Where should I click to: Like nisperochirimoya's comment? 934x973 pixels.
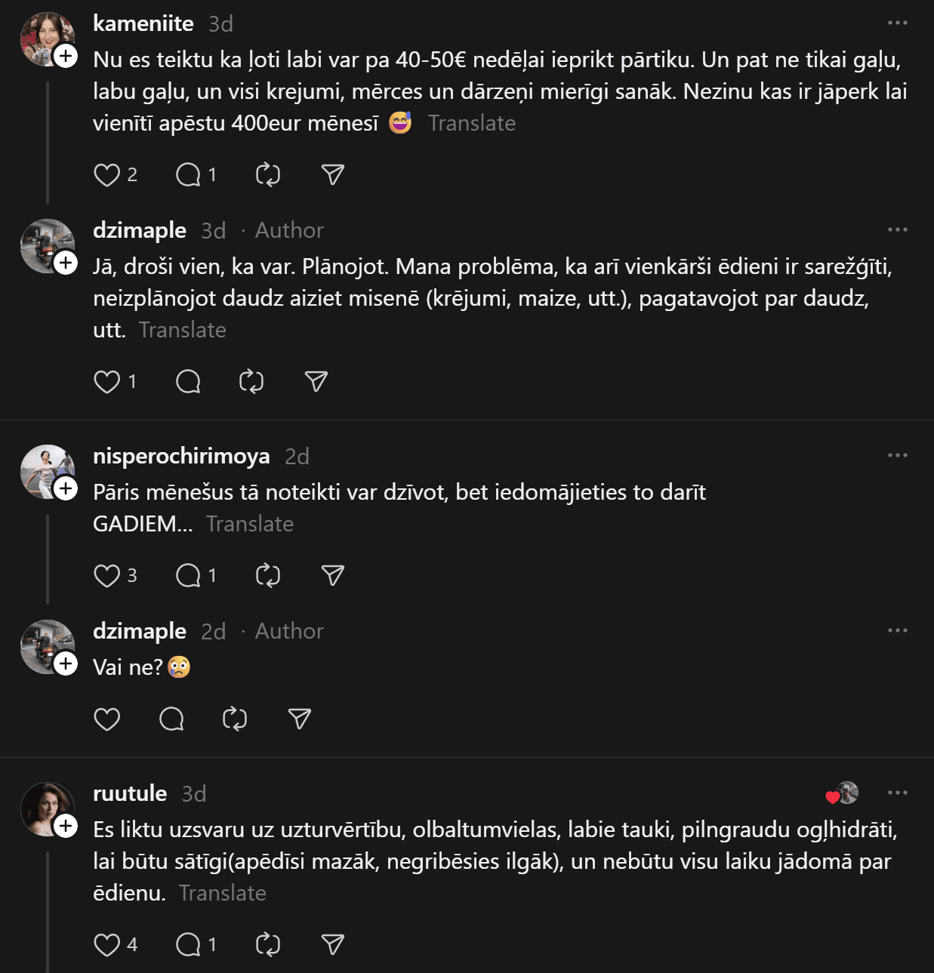(106, 576)
